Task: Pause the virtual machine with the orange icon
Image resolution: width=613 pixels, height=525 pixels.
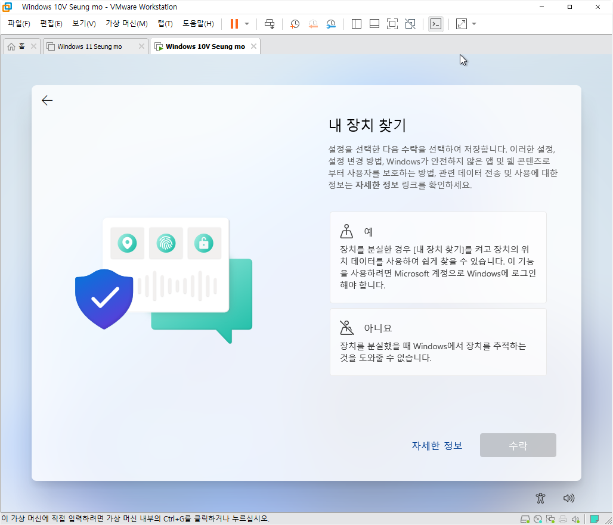Action: click(x=234, y=24)
